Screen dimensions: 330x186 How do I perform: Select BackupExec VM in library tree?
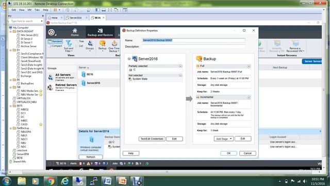coord(27,84)
